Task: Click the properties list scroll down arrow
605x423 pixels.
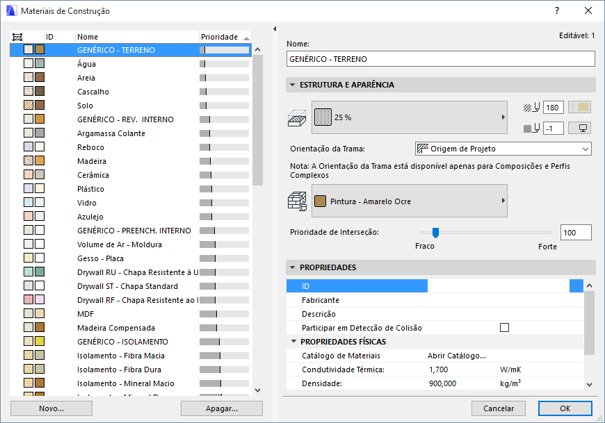Action: pyautogui.click(x=589, y=384)
